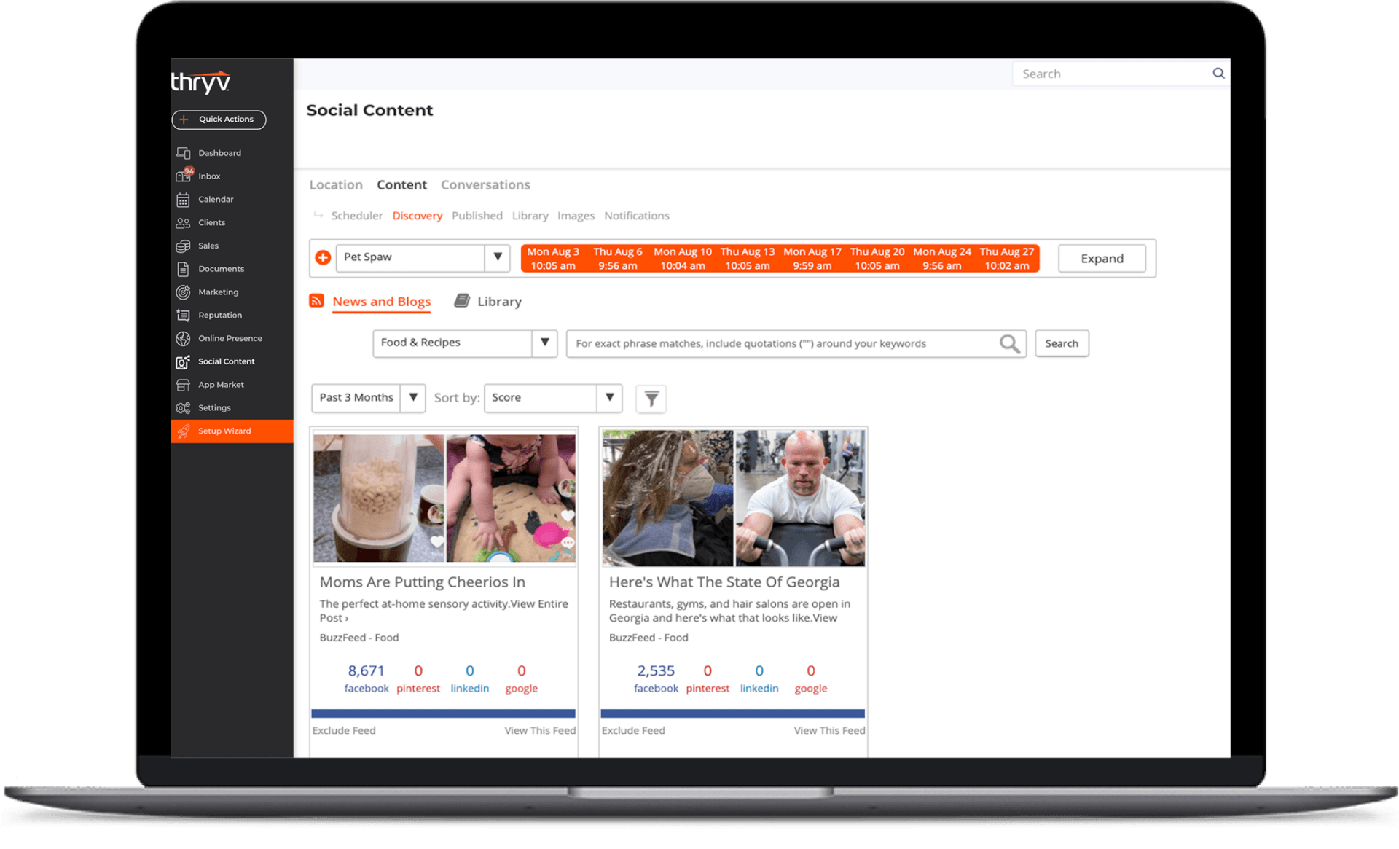1399x849 pixels.
Task: Click into the keyword phrase search field
Action: click(x=780, y=344)
